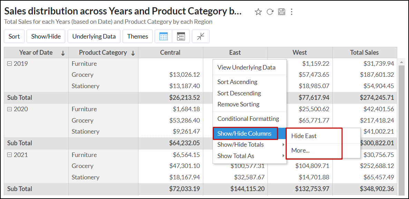Click the refresh icon next to title
The height and width of the screenshot is (199, 409).
pos(270,12)
